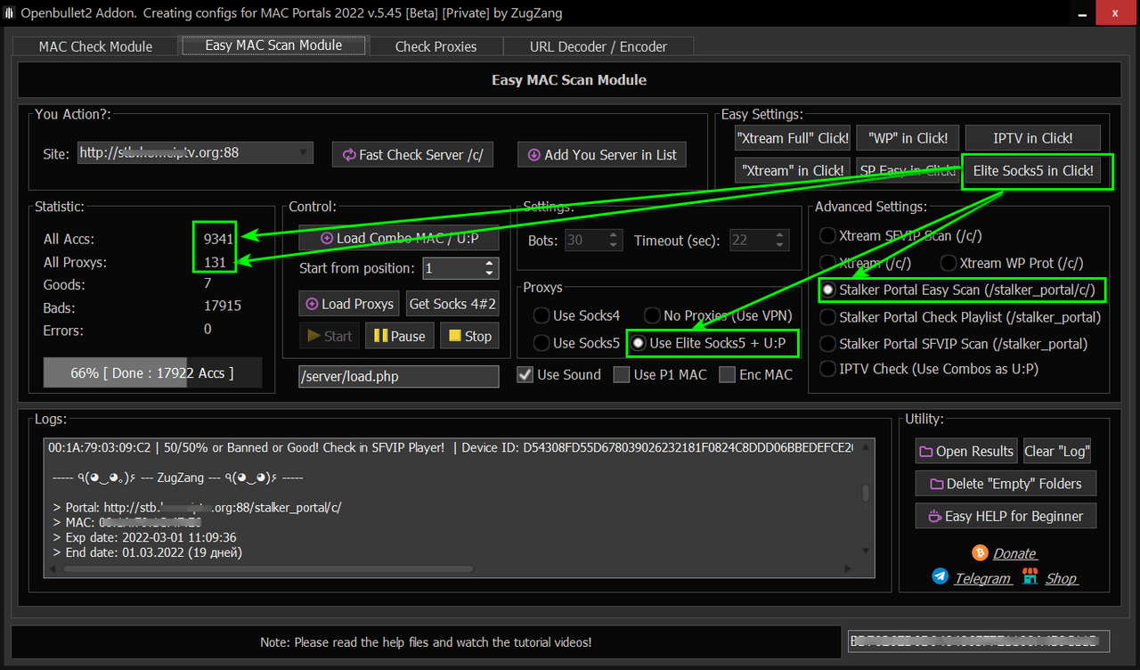Screen dimensions: 1140x670
Task: Open the URL Decoder / Encoder tab
Action: (598, 46)
